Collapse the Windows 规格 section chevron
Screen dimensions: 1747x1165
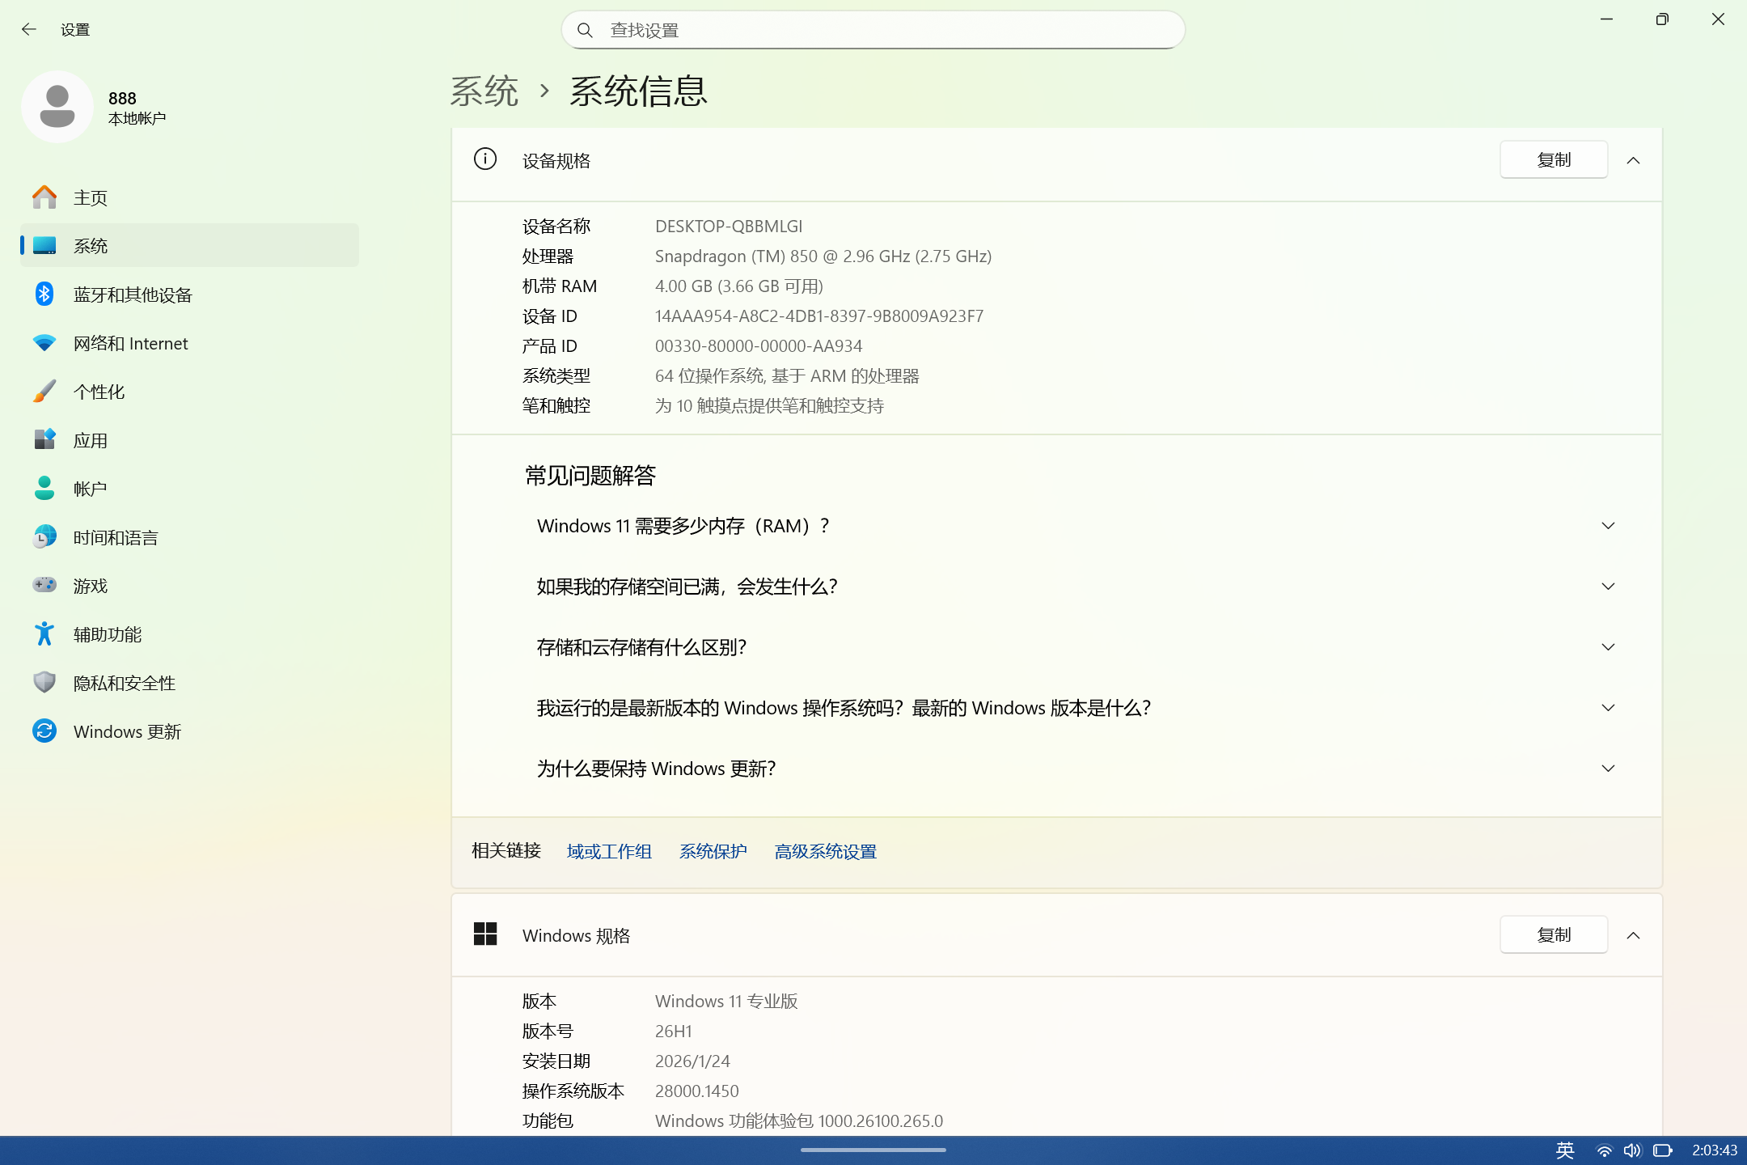click(1633, 935)
